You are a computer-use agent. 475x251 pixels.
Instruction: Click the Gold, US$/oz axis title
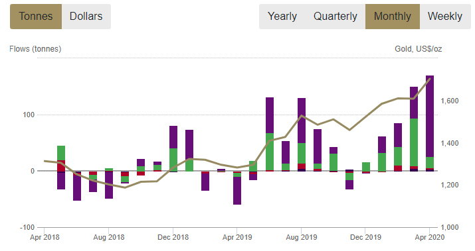418,49
